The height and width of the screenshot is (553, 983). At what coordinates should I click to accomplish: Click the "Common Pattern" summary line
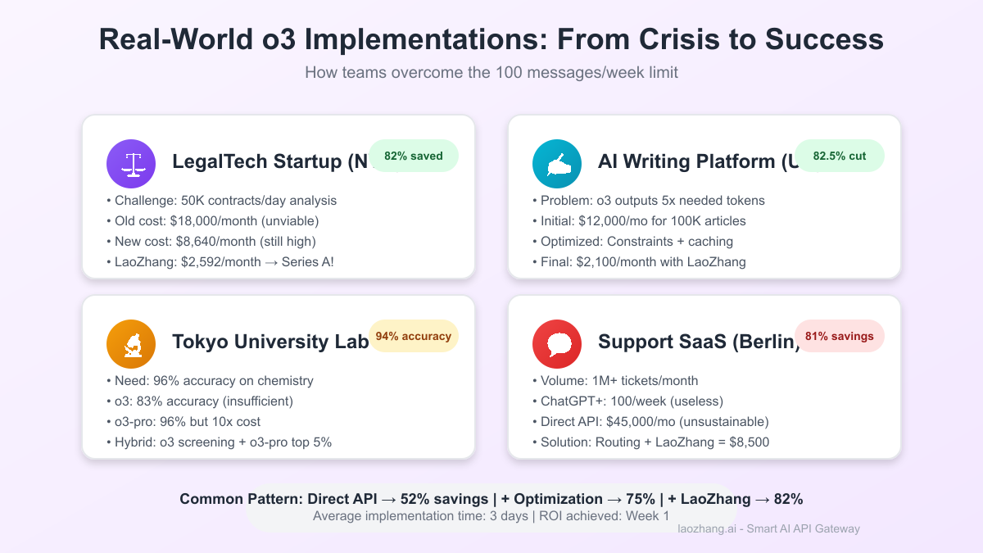point(491,500)
